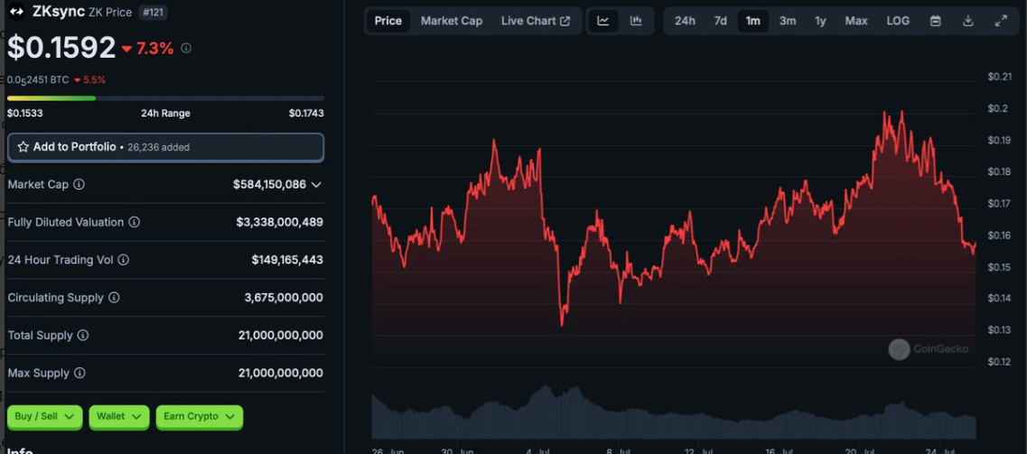This screenshot has width=1027, height=454.
Task: Show Max Supply info icon
Action: tap(79, 373)
